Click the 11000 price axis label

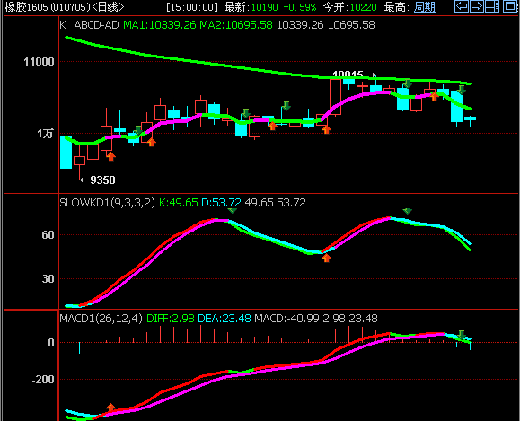[x=39, y=62]
